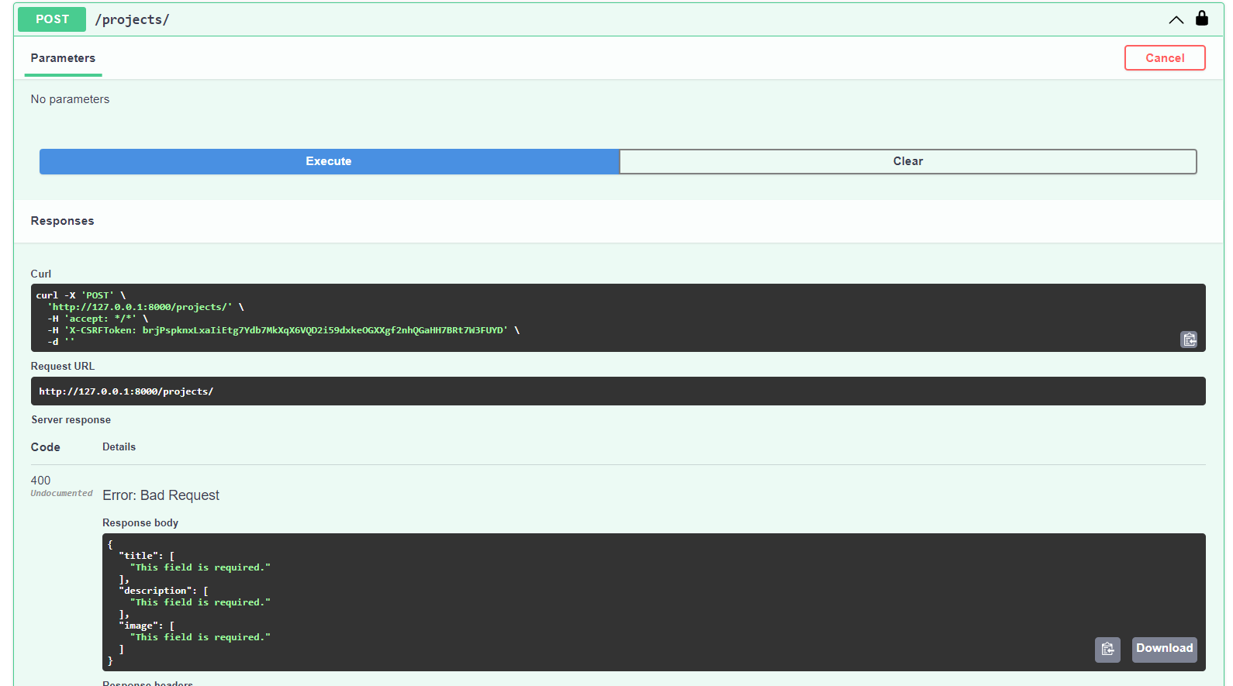Image resolution: width=1233 pixels, height=686 pixels.
Task: Click the 'accept: */*' header line
Action: 98,319
